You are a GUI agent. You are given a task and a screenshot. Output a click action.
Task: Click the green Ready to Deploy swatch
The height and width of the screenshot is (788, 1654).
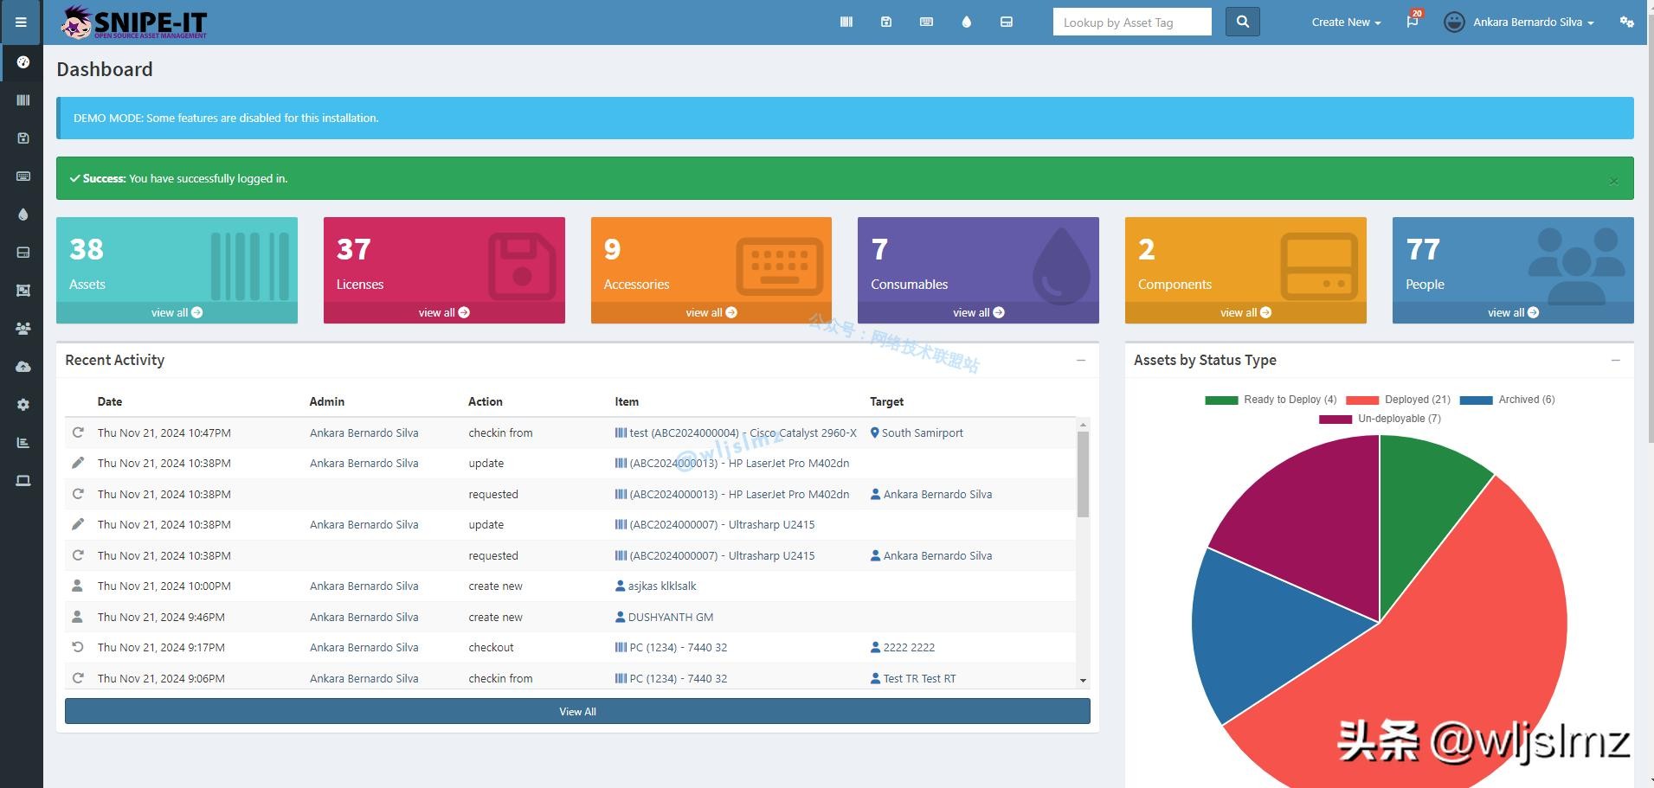tap(1220, 400)
